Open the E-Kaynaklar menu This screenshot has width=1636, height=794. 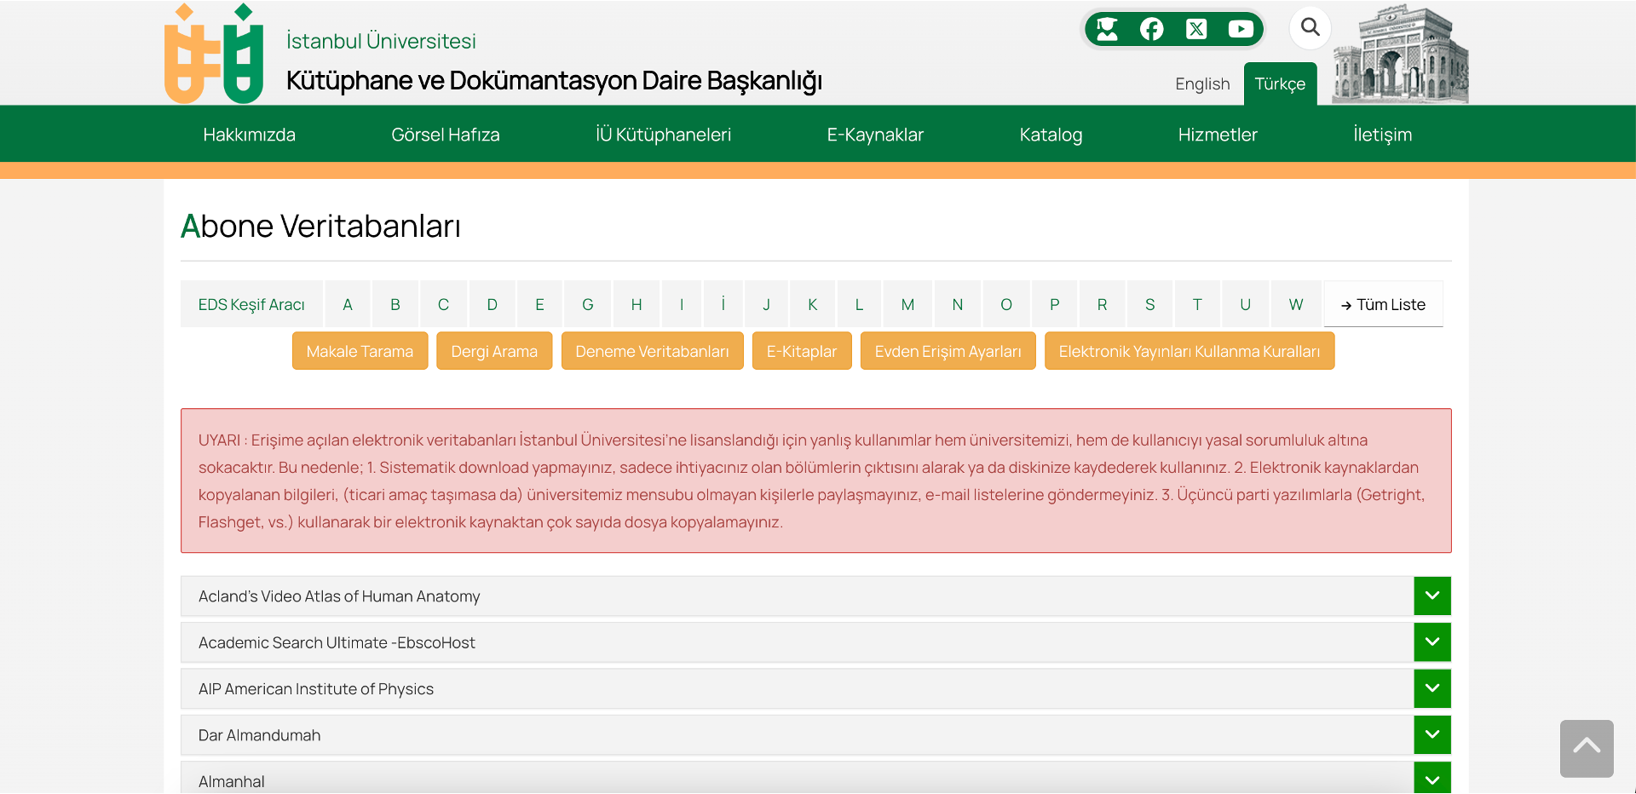pos(875,135)
